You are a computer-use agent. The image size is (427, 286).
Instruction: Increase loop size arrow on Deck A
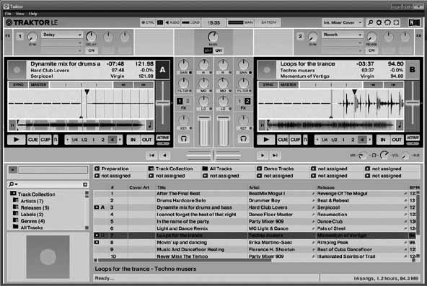click(x=120, y=140)
